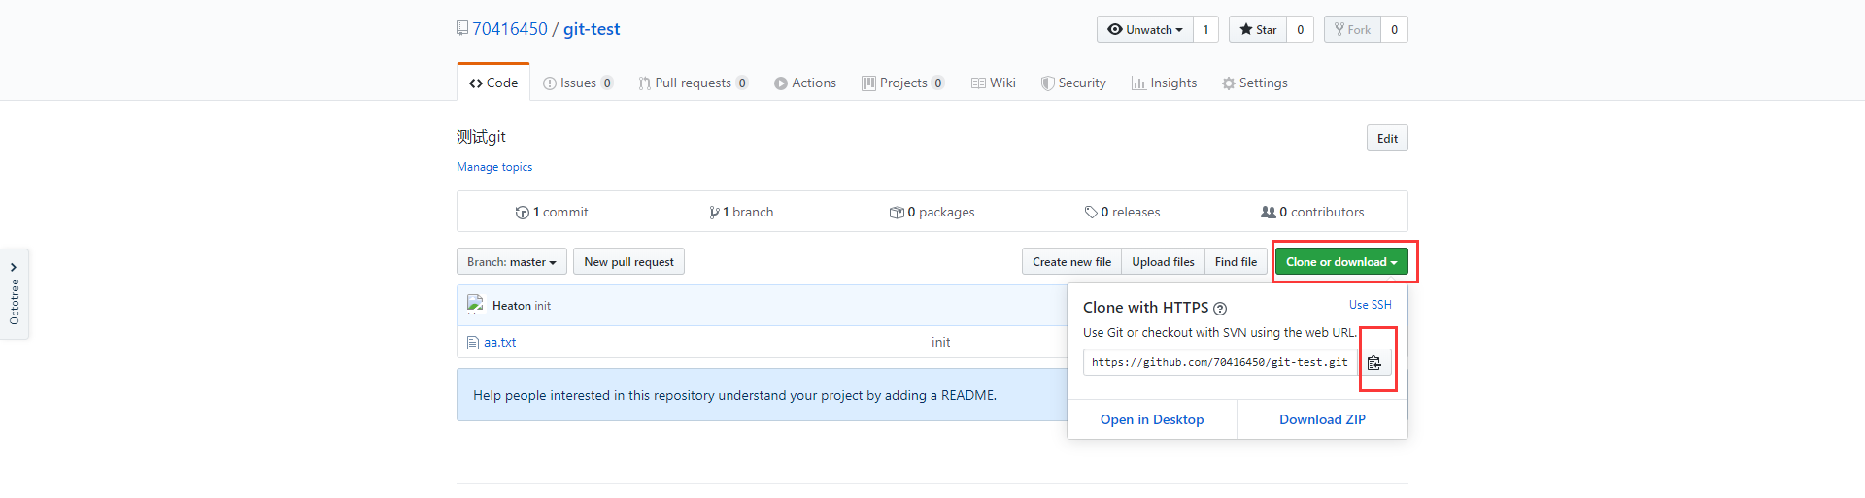Click the Heaton author name
The width and height of the screenshot is (1865, 498).
coord(511,306)
